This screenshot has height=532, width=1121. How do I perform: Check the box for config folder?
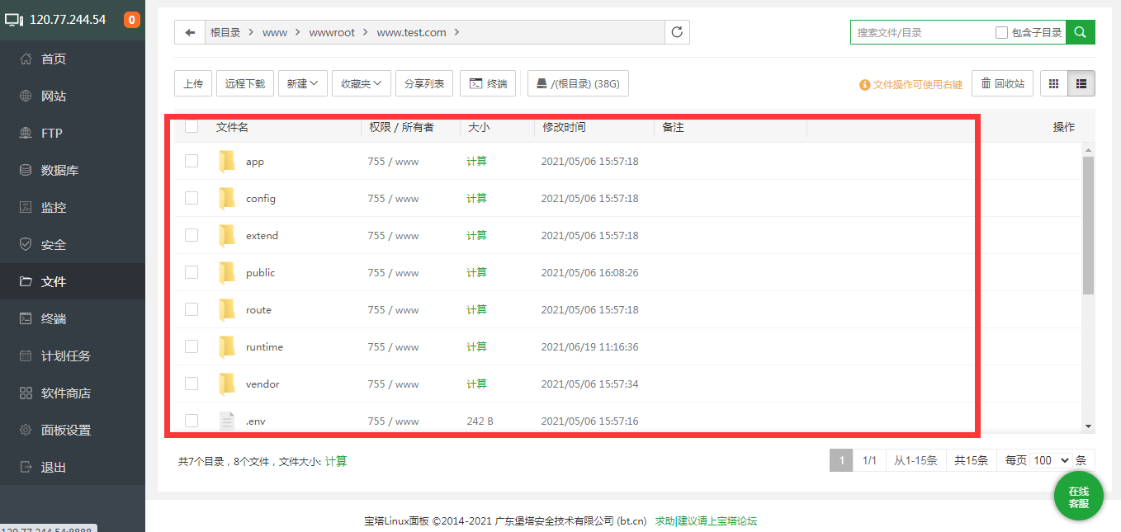pyautogui.click(x=192, y=198)
